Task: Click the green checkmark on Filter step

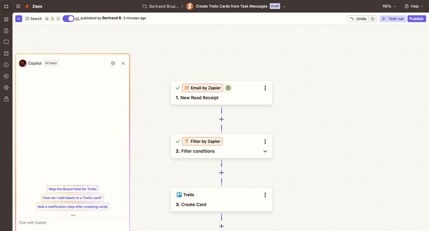Action: (178, 141)
